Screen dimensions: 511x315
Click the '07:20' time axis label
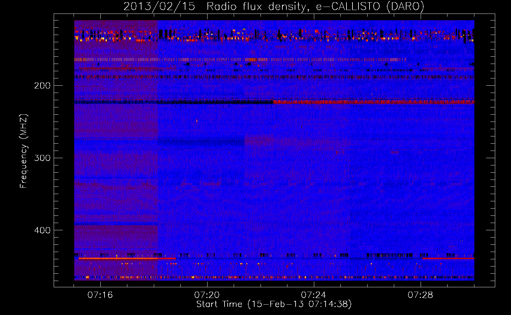207,295
